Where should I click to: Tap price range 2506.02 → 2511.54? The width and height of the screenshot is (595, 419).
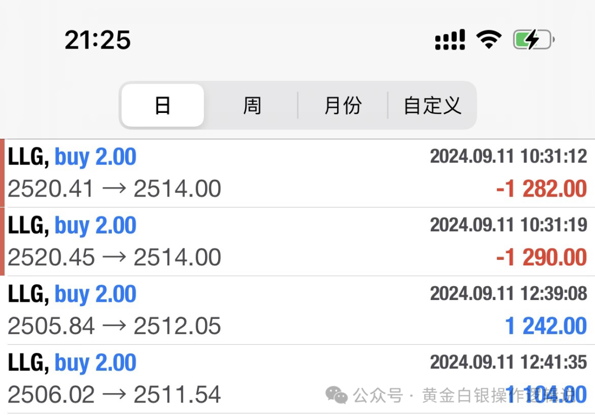click(114, 394)
